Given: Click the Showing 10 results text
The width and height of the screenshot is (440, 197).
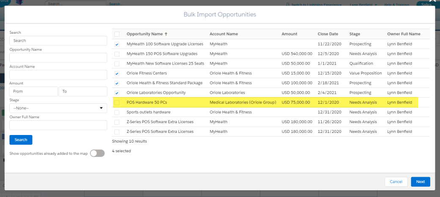Looking at the screenshot, I should 129,141.
